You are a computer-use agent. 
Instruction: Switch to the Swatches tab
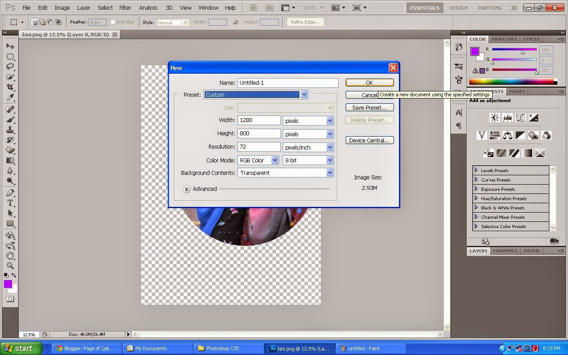click(x=504, y=39)
